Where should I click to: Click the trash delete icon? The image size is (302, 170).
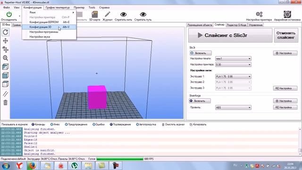pyautogui.click(x=5, y=102)
